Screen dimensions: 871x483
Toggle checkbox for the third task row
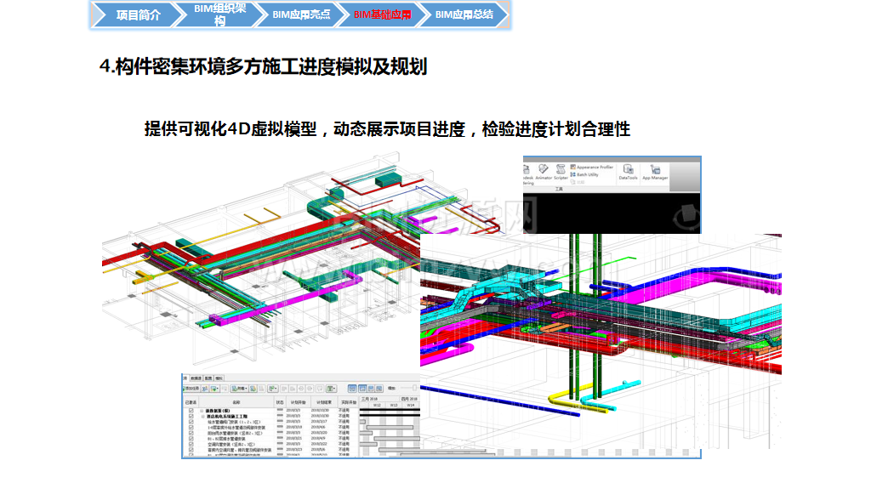[191, 422]
